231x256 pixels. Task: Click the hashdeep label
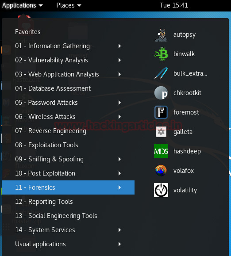187,151
